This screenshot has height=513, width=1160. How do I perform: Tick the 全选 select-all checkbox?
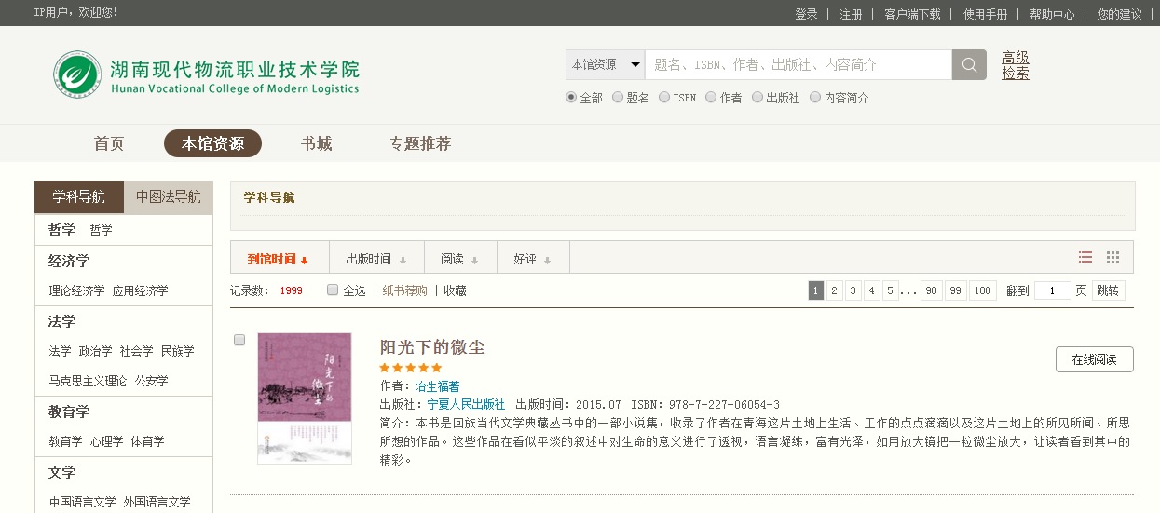click(333, 290)
